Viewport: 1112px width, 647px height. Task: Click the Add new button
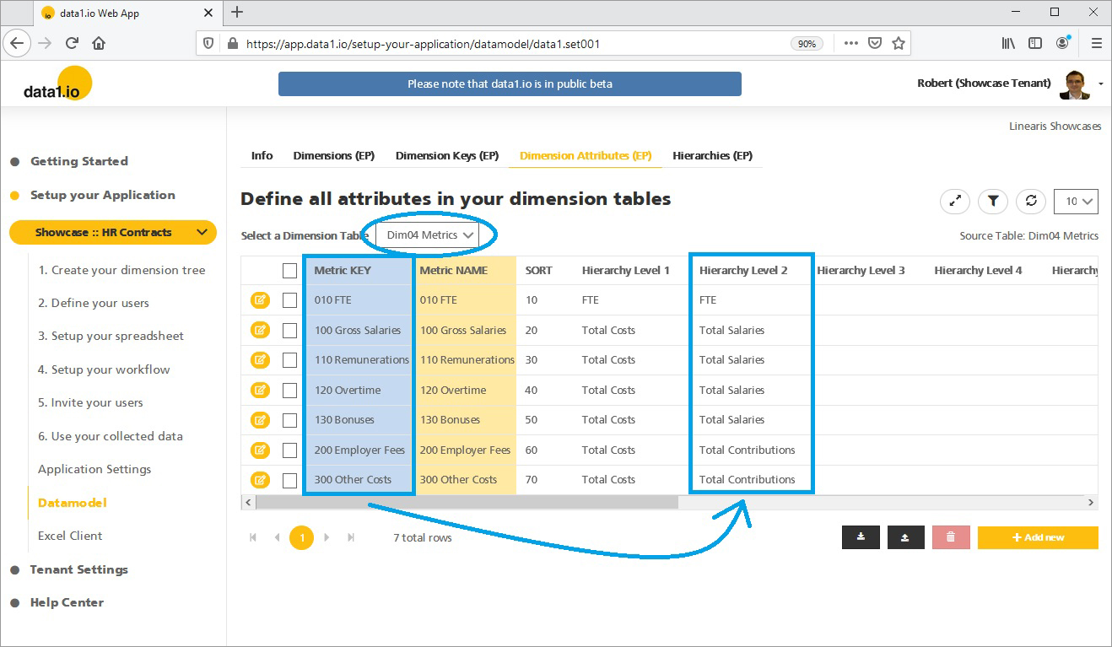tap(1038, 537)
